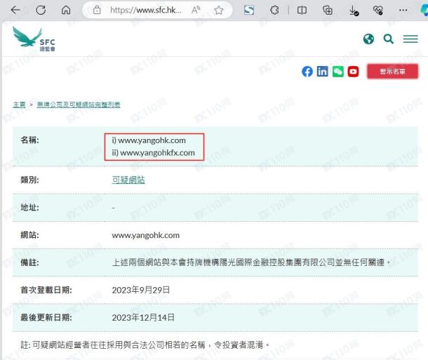Open the 可疑網站 category link
The width and height of the screenshot is (428, 360).
(x=128, y=180)
